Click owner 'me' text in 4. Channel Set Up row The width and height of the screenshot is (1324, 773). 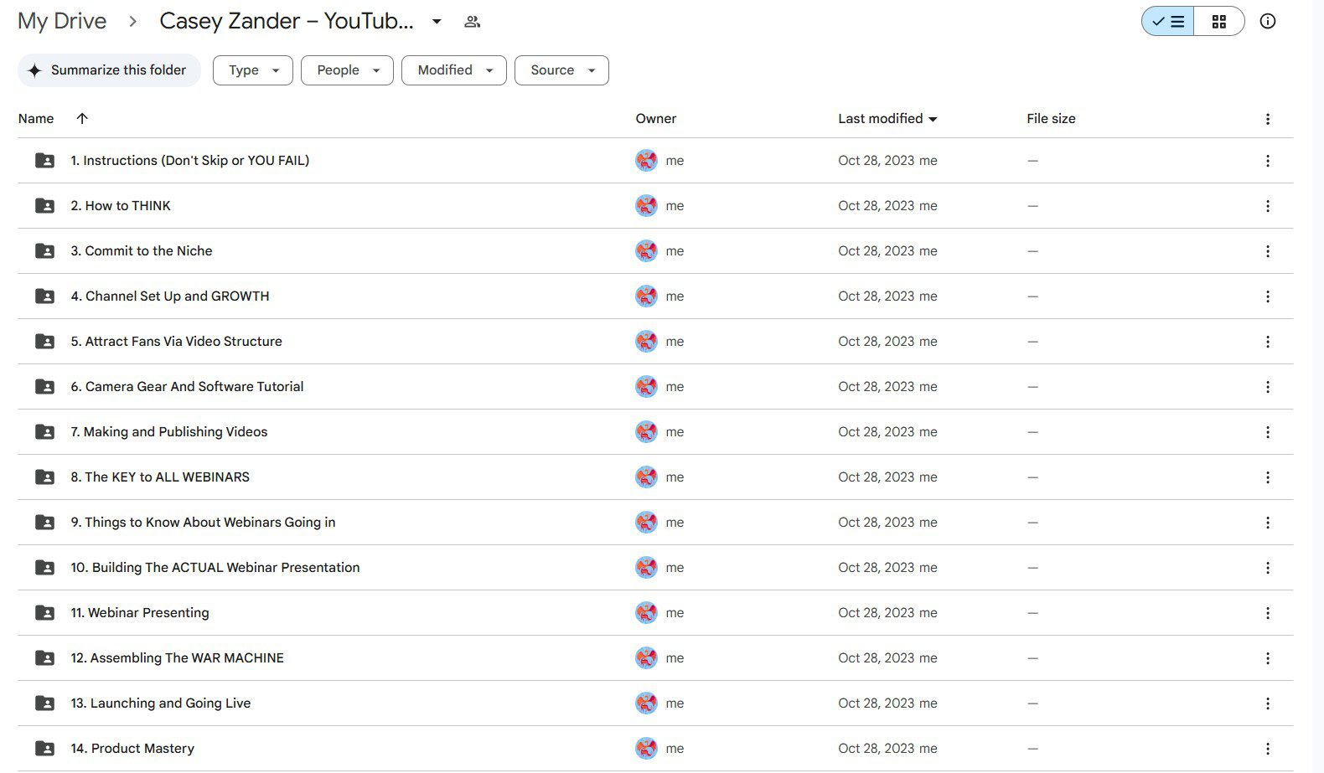[675, 296]
